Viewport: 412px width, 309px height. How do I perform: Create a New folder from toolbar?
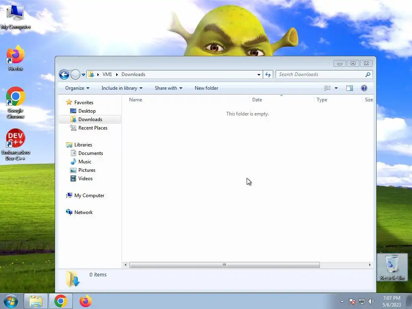pos(206,88)
